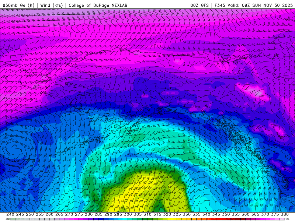Click the 320 value on the color scale

click(167, 214)
